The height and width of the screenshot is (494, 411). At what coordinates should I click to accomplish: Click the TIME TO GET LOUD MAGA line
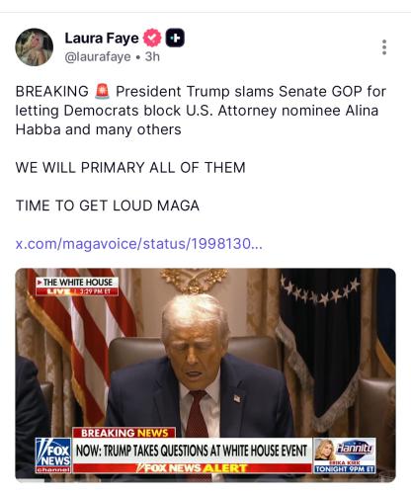pos(108,206)
